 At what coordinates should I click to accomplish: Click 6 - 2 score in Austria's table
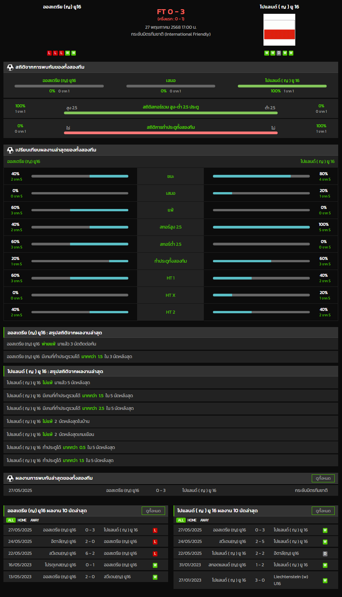tap(90, 554)
